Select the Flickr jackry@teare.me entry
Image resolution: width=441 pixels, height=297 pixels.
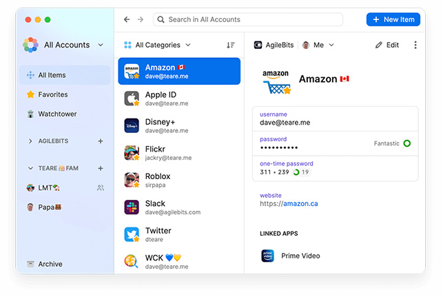click(x=179, y=153)
